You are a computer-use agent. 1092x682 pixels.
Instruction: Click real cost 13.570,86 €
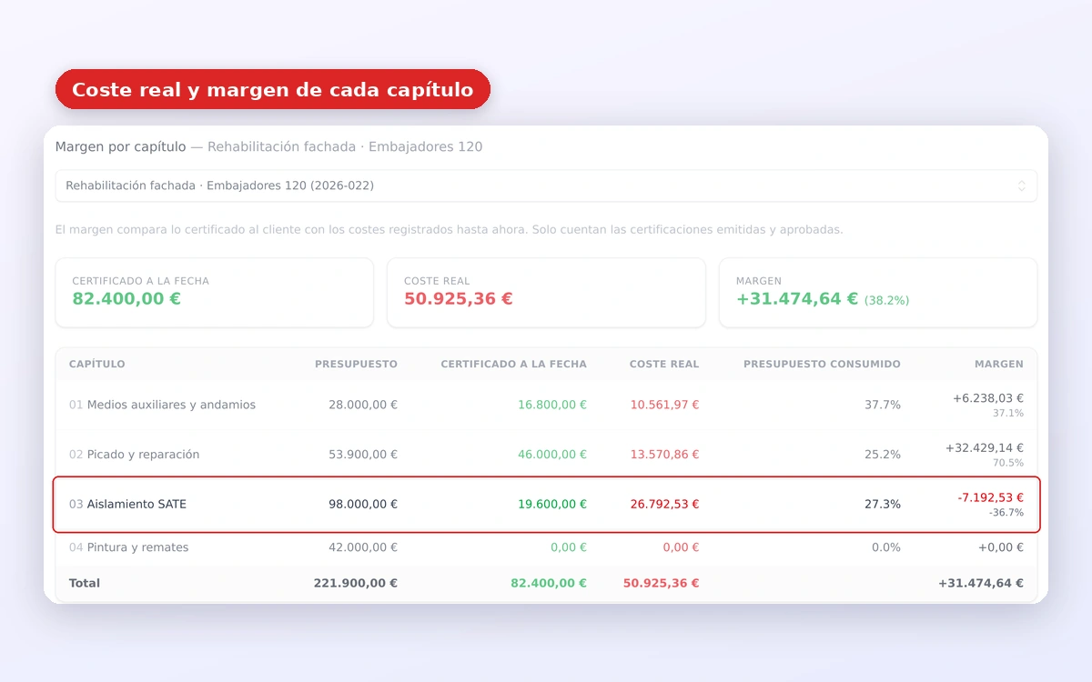(665, 454)
